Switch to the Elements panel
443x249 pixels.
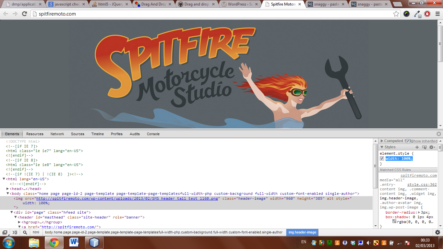(12, 134)
